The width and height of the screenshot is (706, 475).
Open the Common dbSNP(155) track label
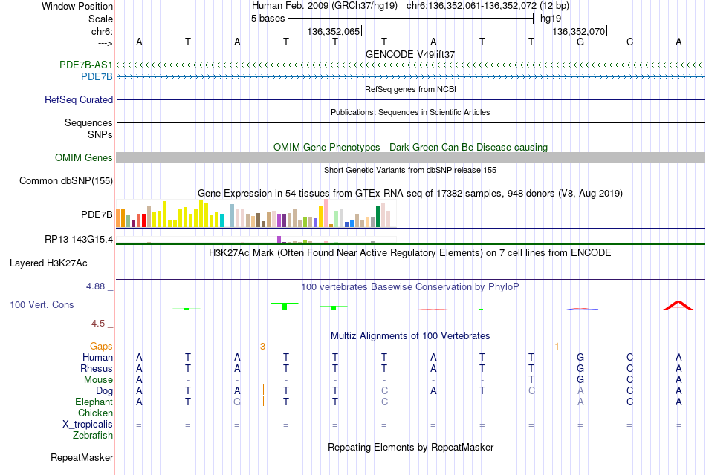pyautogui.click(x=66, y=181)
